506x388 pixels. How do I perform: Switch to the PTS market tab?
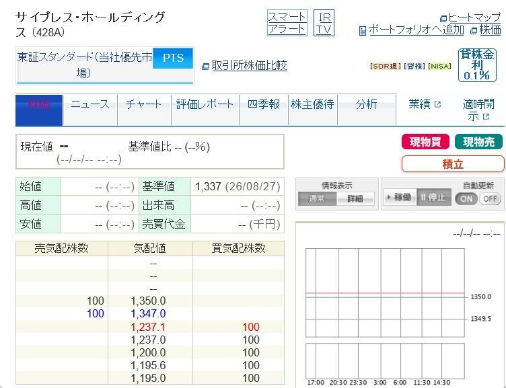click(x=173, y=58)
